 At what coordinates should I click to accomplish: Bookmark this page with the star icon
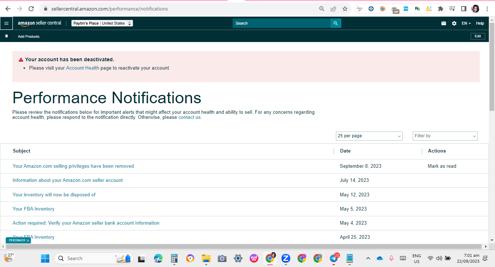345,9
